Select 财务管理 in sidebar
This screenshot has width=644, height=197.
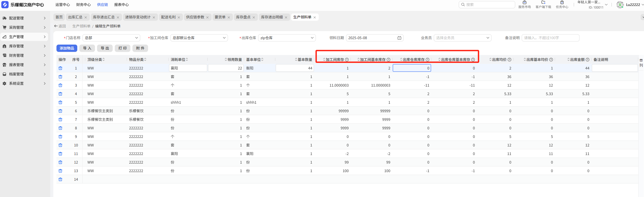click(24, 55)
